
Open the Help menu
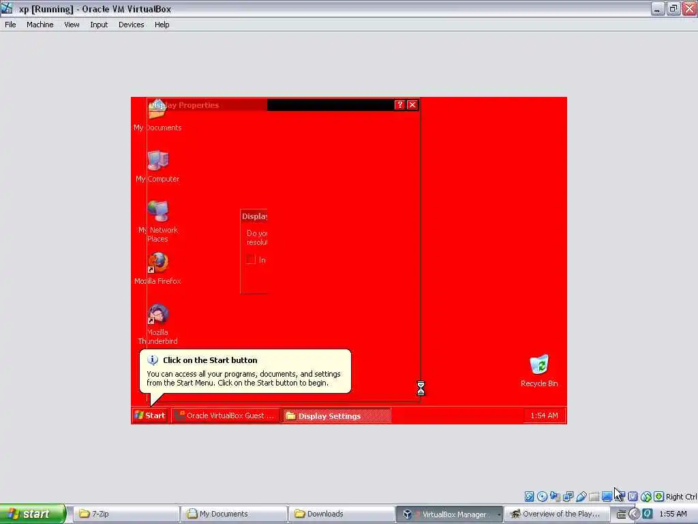[x=162, y=25]
